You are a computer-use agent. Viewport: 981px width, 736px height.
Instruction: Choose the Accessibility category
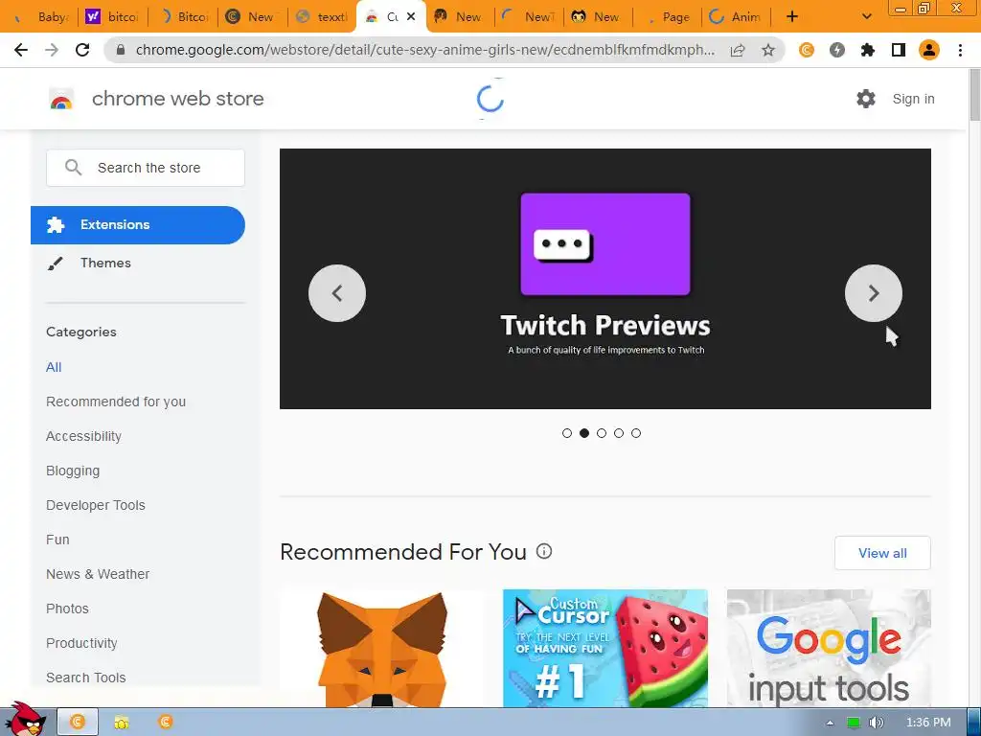(x=84, y=436)
